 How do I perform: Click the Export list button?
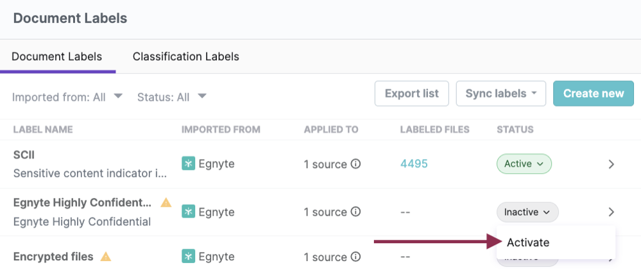point(411,94)
